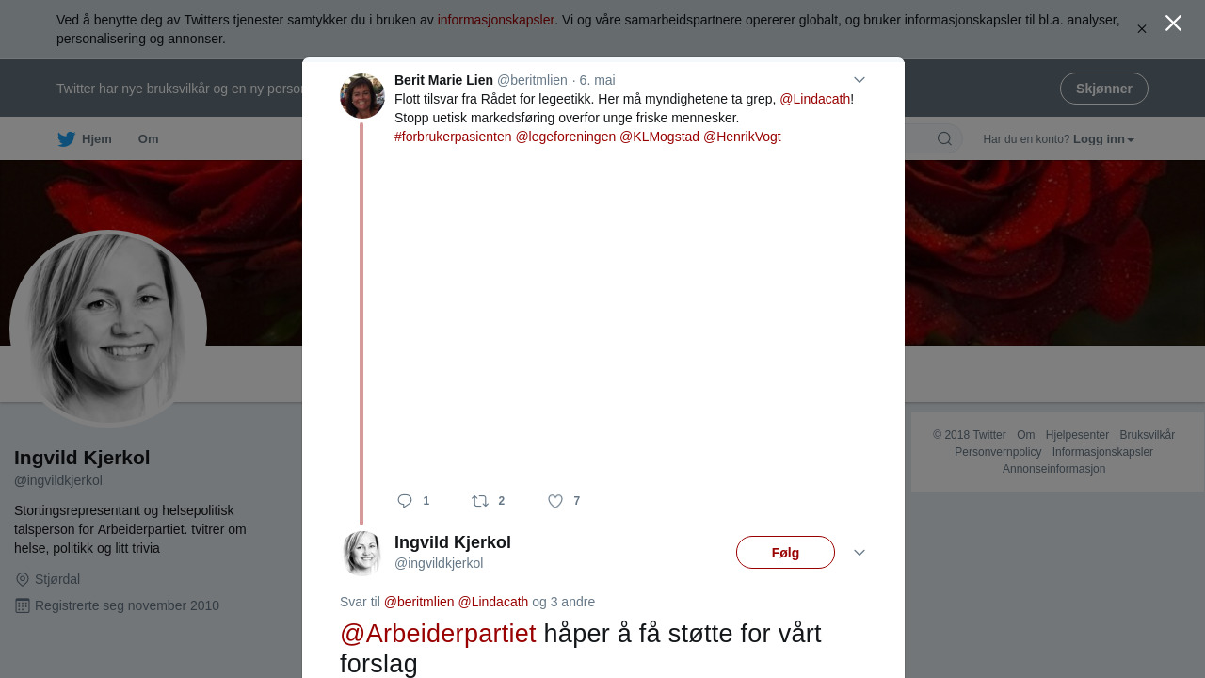Click the reply icon under Berit's tweet
Viewport: 1205px width, 678px height.
(405, 501)
